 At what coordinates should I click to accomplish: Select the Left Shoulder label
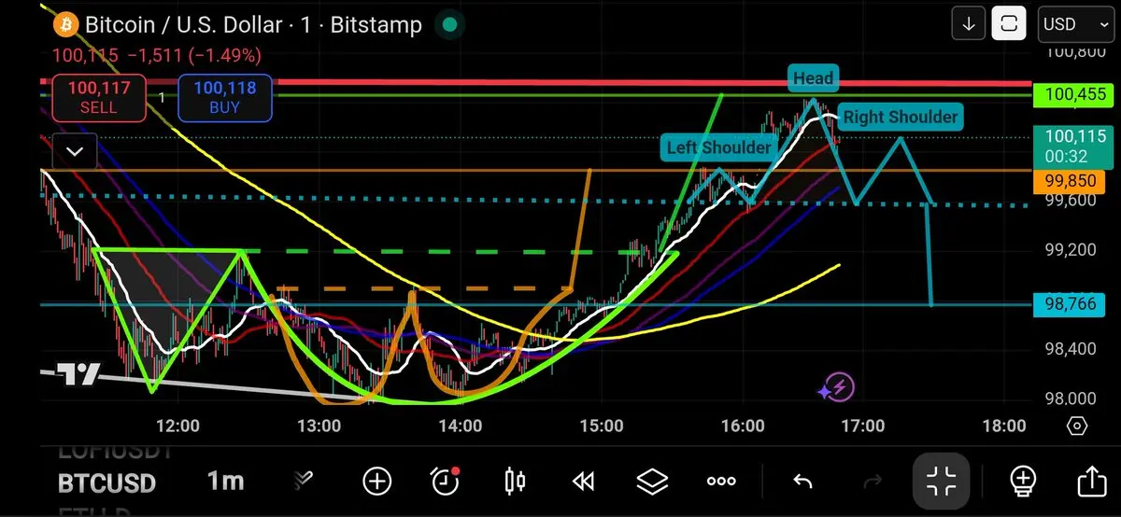[x=718, y=147]
